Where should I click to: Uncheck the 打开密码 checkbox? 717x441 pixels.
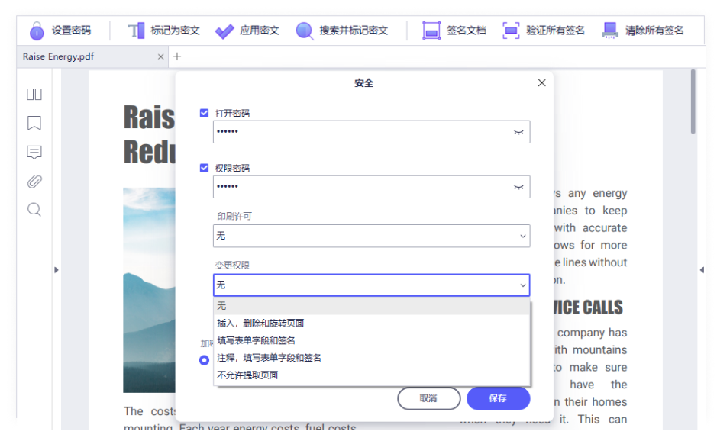tap(204, 113)
